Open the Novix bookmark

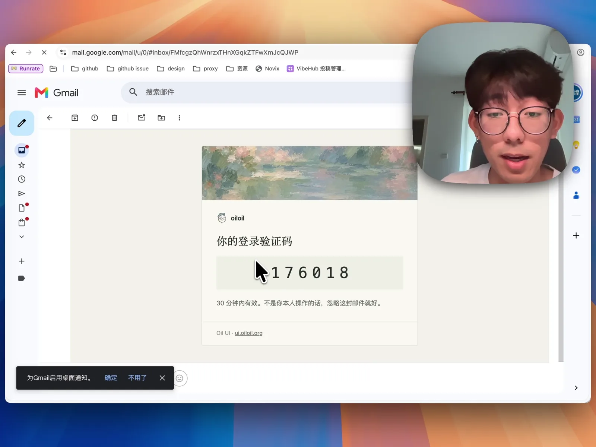pyautogui.click(x=267, y=69)
